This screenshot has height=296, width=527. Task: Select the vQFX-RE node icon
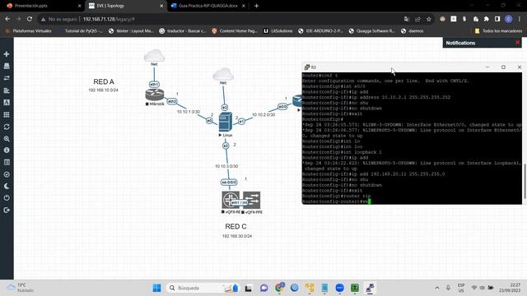[x=231, y=200]
